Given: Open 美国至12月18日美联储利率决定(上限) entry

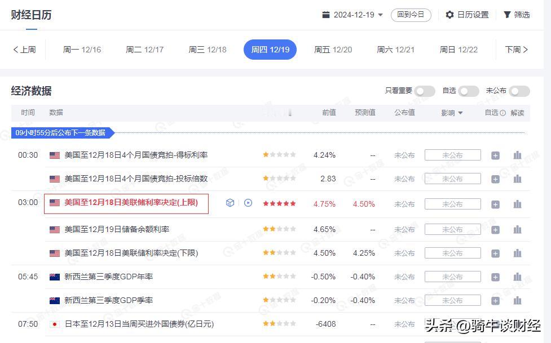Looking at the screenshot, I should click(131, 203).
